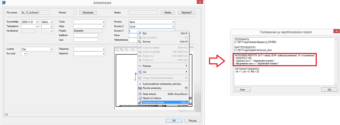340x125 pixels.
Task: Click the Uusi input field
Action: coord(86,40)
